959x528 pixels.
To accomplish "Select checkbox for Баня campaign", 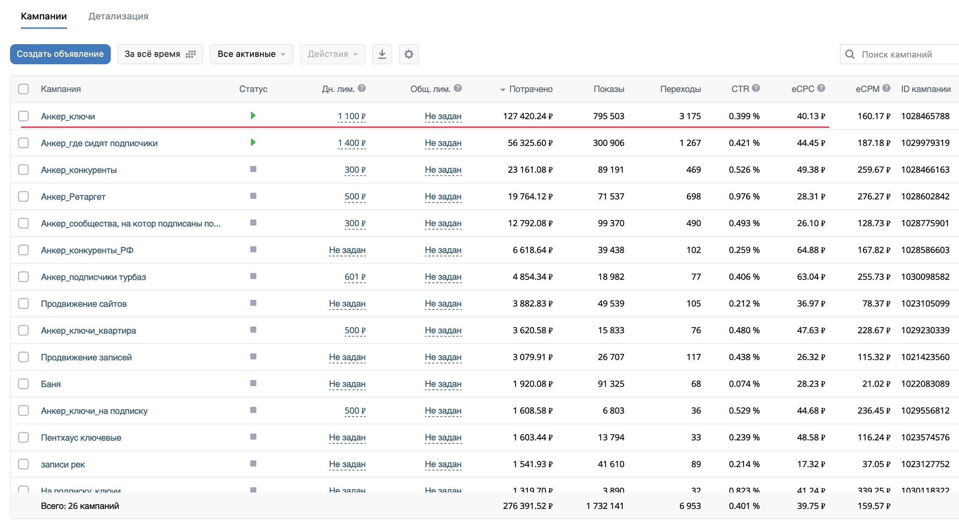I will tap(23, 384).
